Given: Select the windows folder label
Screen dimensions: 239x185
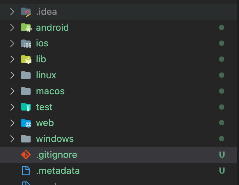Looking at the screenshot, I should pyautogui.click(x=55, y=139).
